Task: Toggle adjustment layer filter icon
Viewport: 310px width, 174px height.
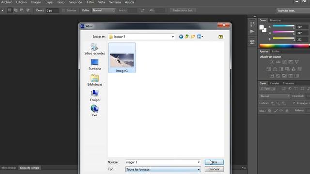Action: click(290, 89)
